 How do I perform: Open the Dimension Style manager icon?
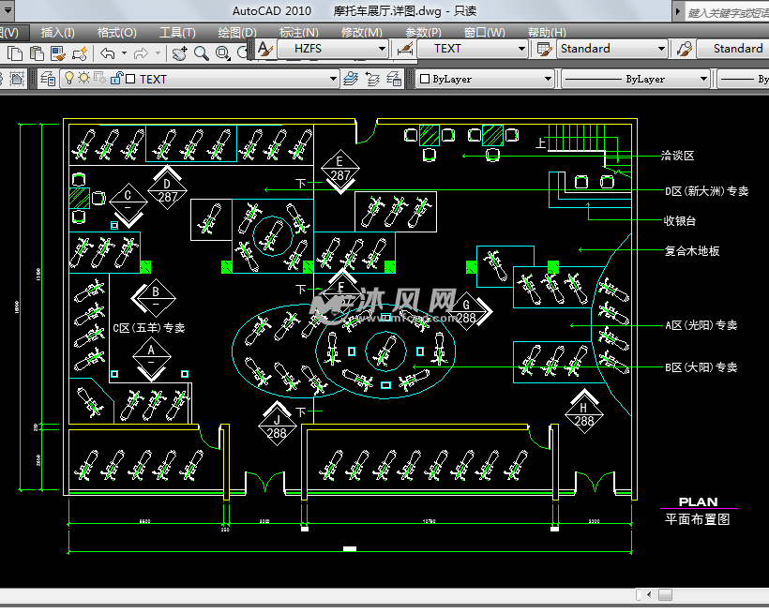(x=405, y=49)
